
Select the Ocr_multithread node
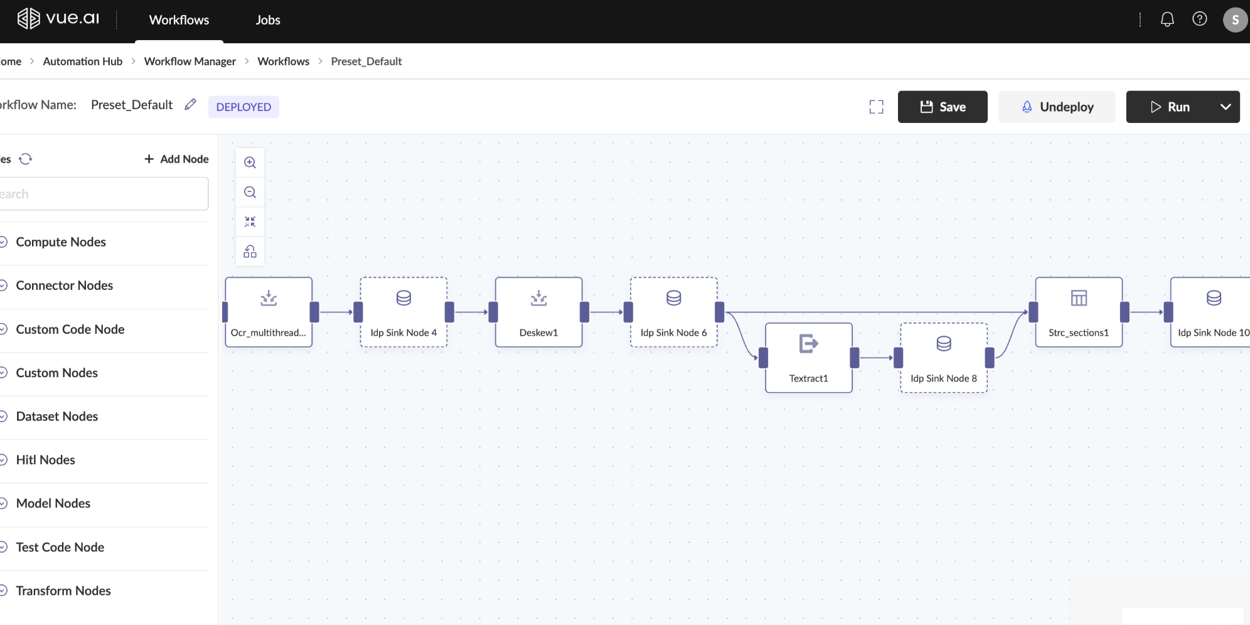[x=269, y=312]
